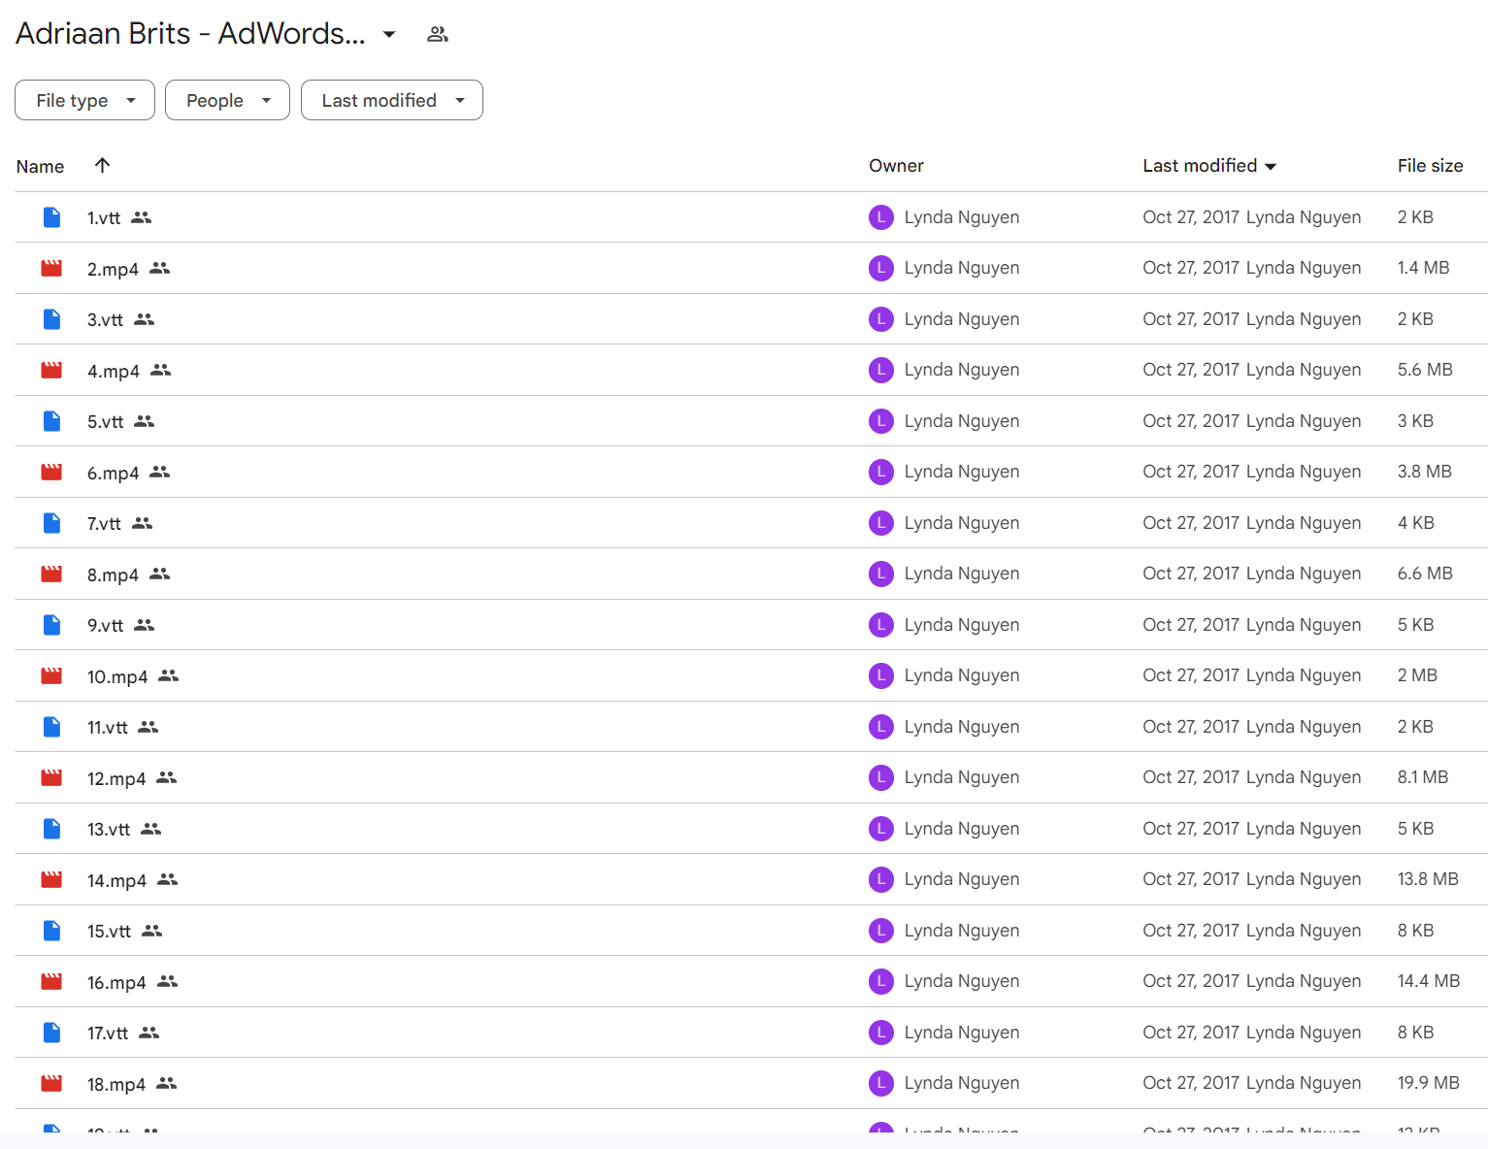Click the red video icon for 2.mp4
1488x1149 pixels.
click(51, 268)
